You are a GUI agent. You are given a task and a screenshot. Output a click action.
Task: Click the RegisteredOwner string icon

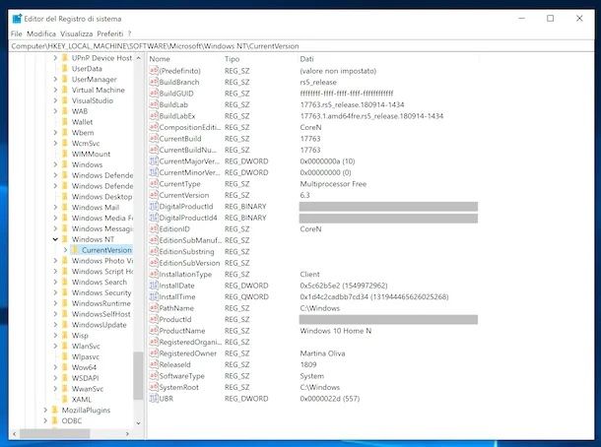tap(154, 353)
